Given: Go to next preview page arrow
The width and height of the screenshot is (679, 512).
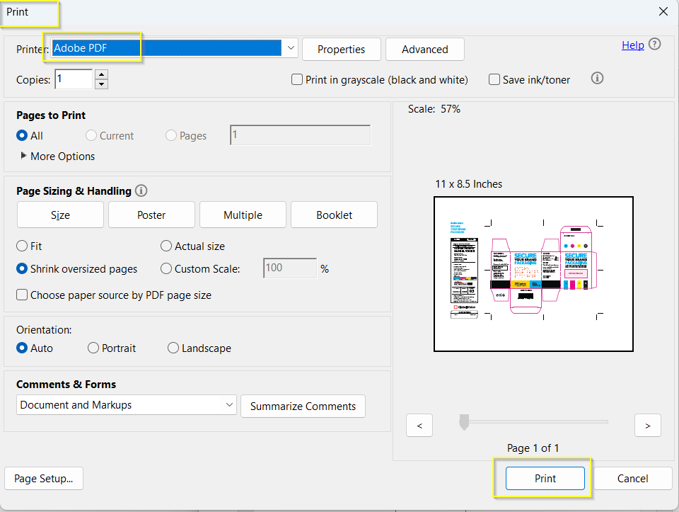Looking at the screenshot, I should pyautogui.click(x=647, y=426).
